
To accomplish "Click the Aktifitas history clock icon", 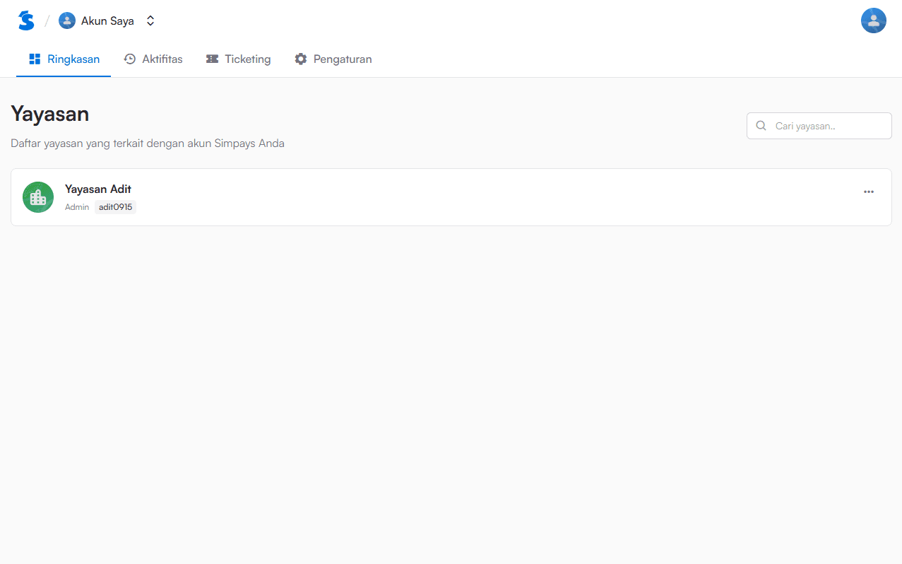I will point(130,59).
